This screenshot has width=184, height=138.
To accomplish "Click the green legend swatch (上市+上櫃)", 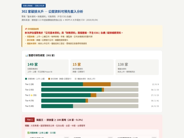I will pos(26,79).
